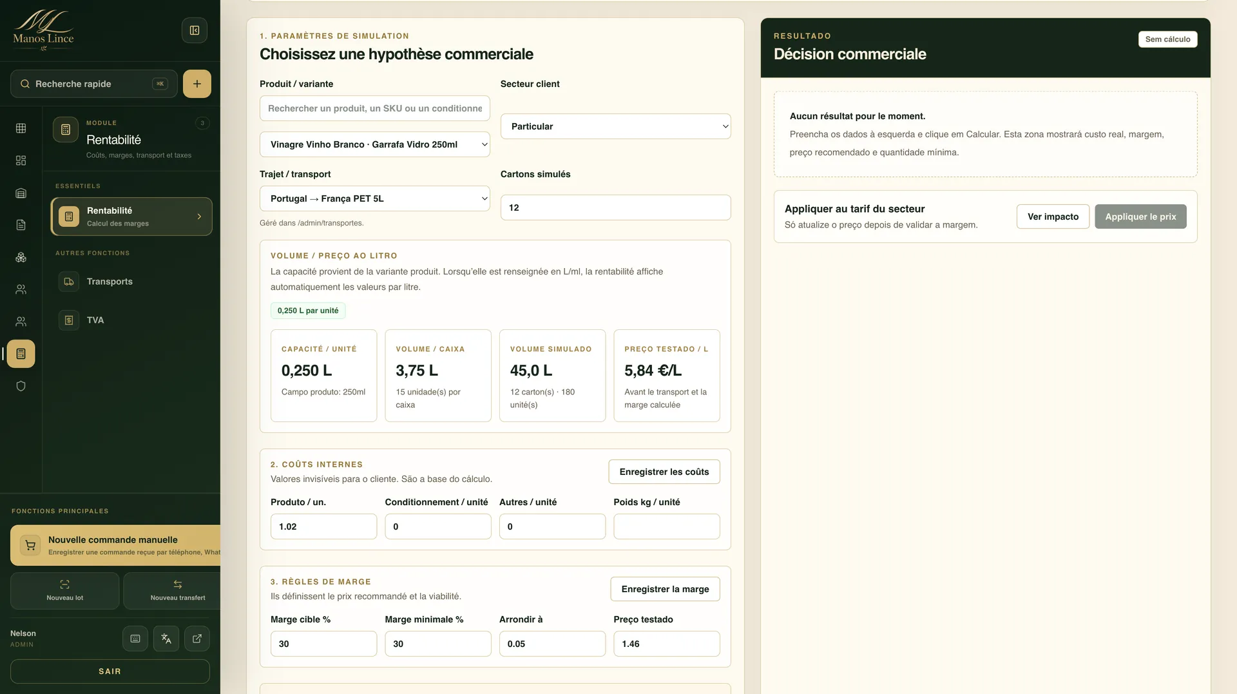Click the Ver impacto button
The image size is (1237, 694).
pyautogui.click(x=1053, y=217)
